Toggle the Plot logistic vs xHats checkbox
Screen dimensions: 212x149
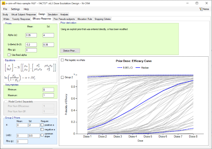coord(62,60)
